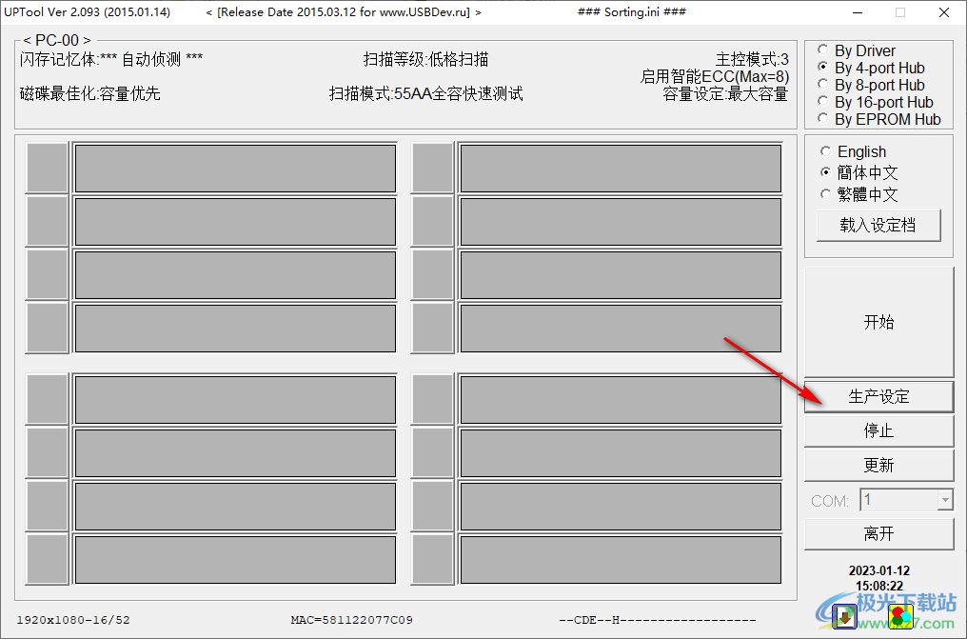Viewport: 967px width, 639px height.
Task: Click the 磁碟最佳化:容量优先 label
Action: click(x=90, y=93)
